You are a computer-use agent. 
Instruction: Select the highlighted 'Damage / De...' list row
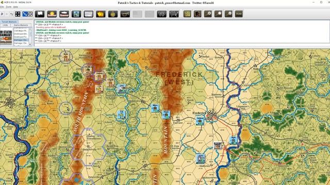tap(21, 40)
